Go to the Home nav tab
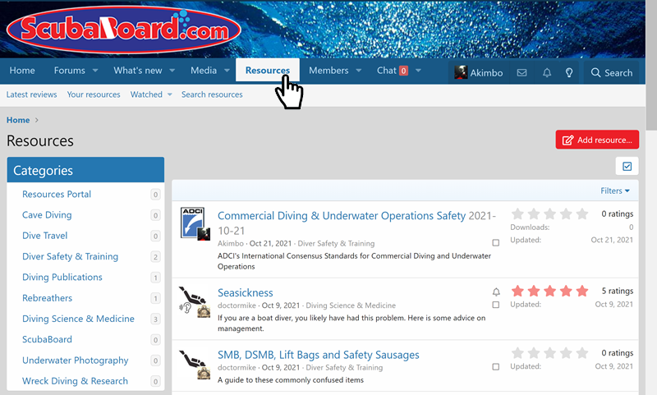Image resolution: width=657 pixels, height=395 pixels. click(22, 71)
